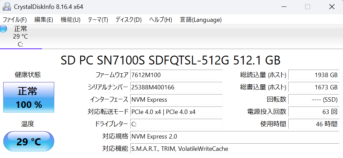Open the ヘルプ(H) menu
This screenshot has height=158, width=343.
pyautogui.click(x=160, y=20)
